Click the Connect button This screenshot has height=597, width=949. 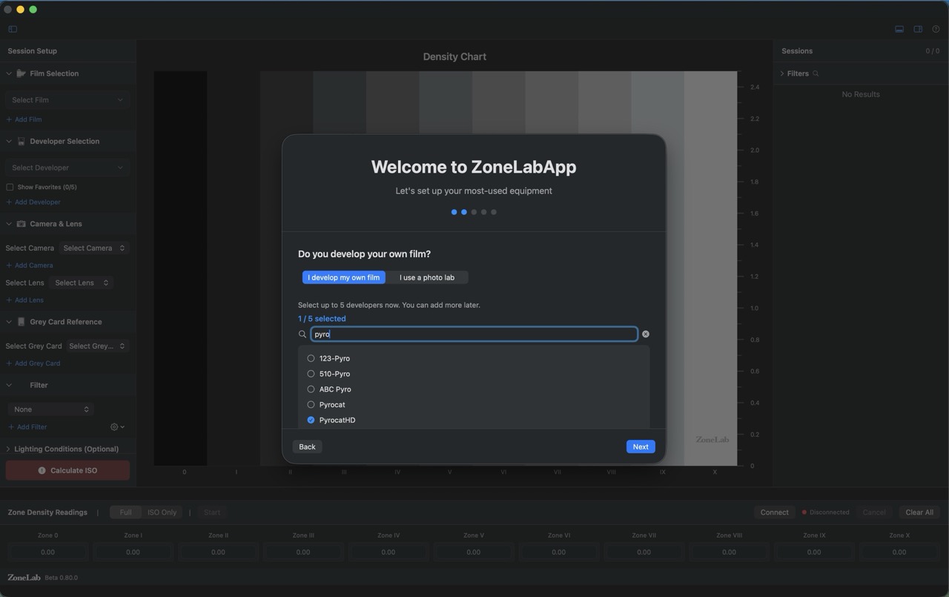coord(775,512)
